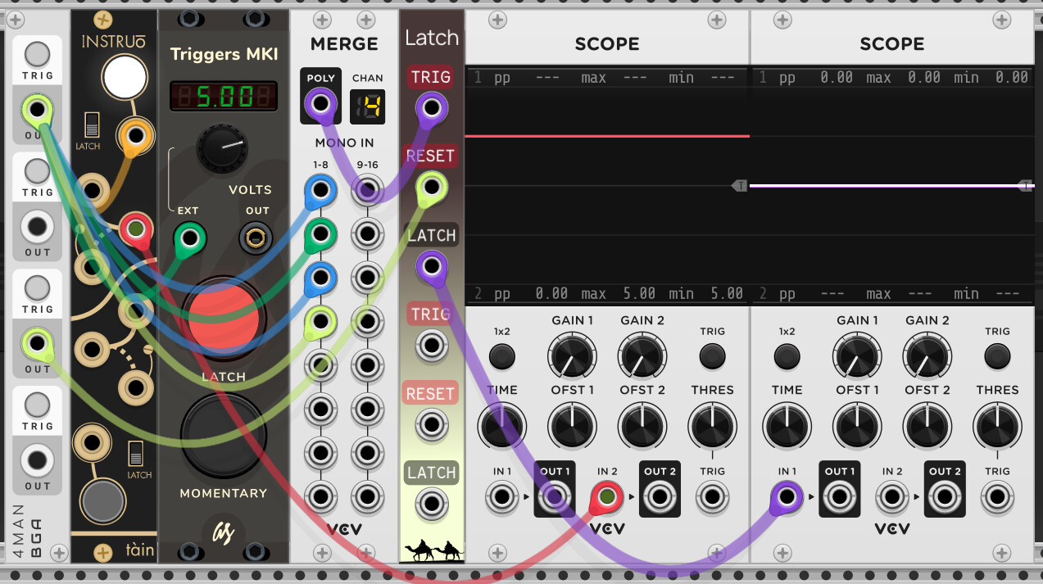The image size is (1043, 584).
Task: Click the top OUT jack on 4MAN BGA
Action: pyautogui.click(x=37, y=109)
